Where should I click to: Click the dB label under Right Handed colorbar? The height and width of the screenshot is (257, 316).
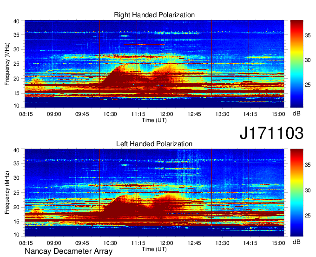point(296,114)
